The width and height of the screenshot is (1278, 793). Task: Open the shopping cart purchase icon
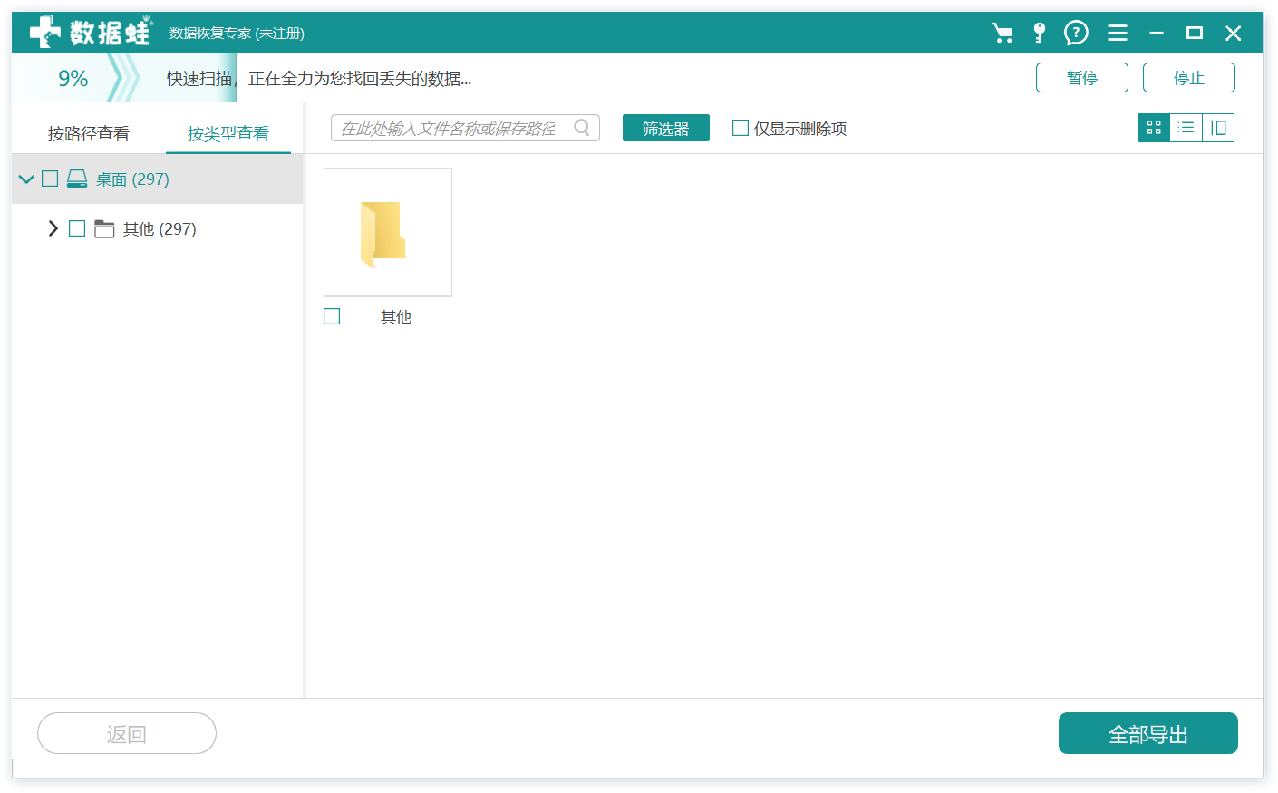[1002, 34]
